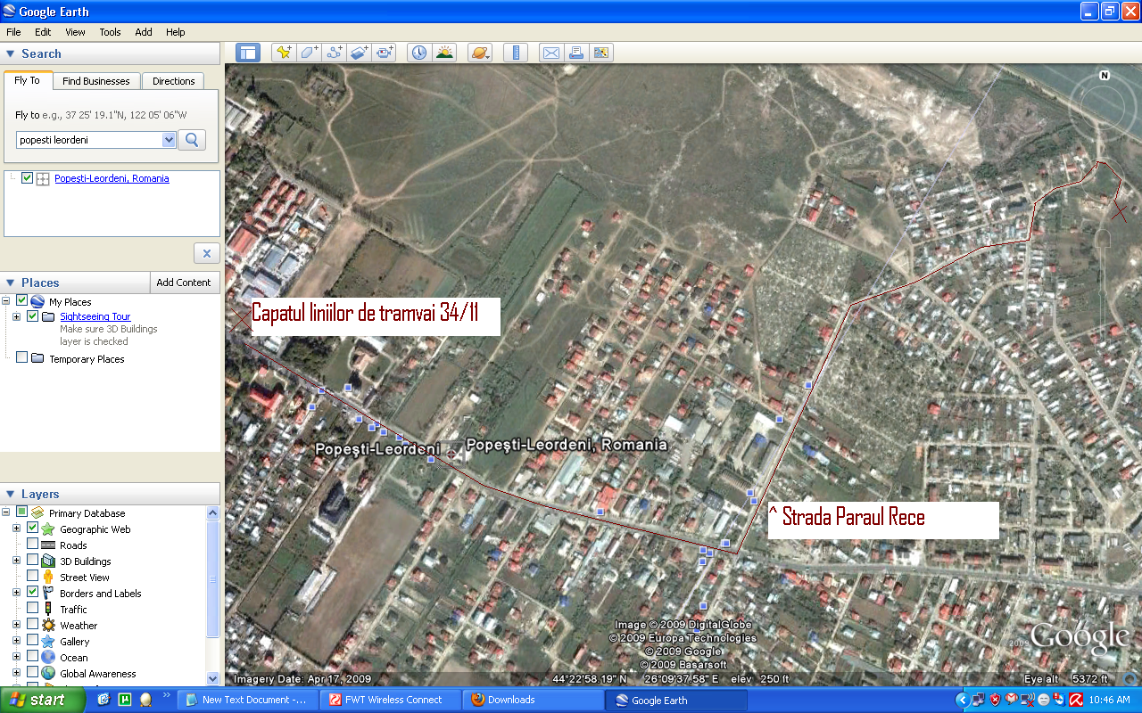Click the Gmail notifier tray icon
This screenshot has width=1142, height=713.
[x=1012, y=700]
